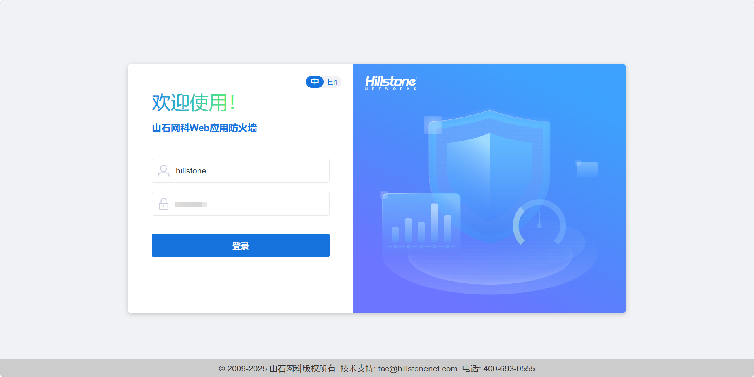Click the 欢迎使用! welcome heading
The image size is (754, 377).
pos(193,103)
